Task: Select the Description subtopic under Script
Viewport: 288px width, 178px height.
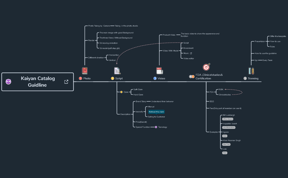Action: click(126, 114)
